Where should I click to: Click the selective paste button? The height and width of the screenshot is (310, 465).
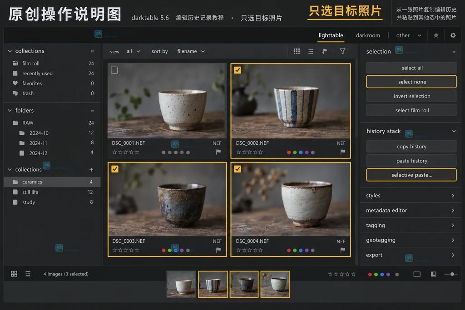click(411, 175)
